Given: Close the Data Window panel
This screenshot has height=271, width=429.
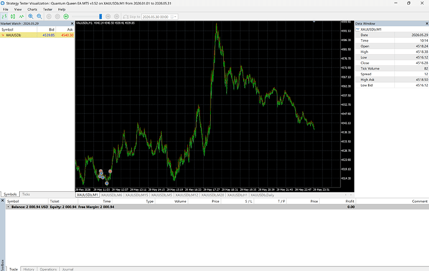Looking at the screenshot, I should click(427, 24).
